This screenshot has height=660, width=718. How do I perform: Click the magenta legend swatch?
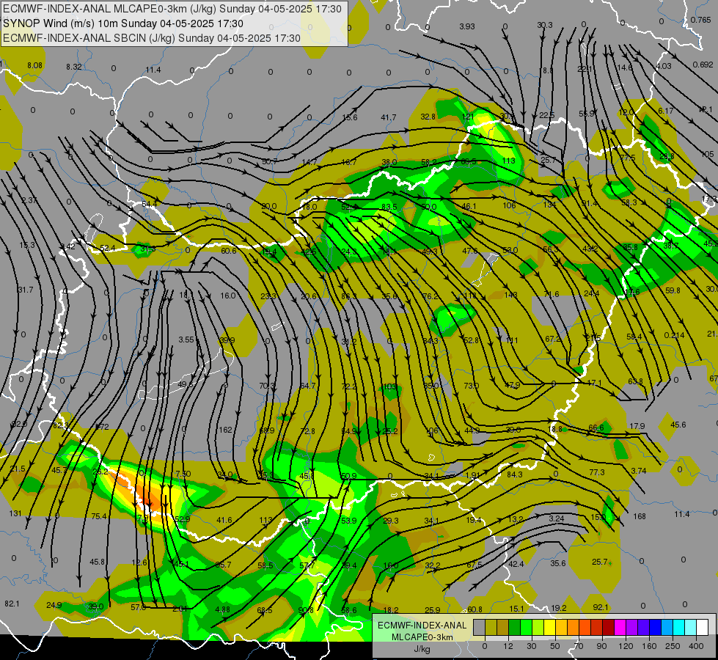(620, 627)
